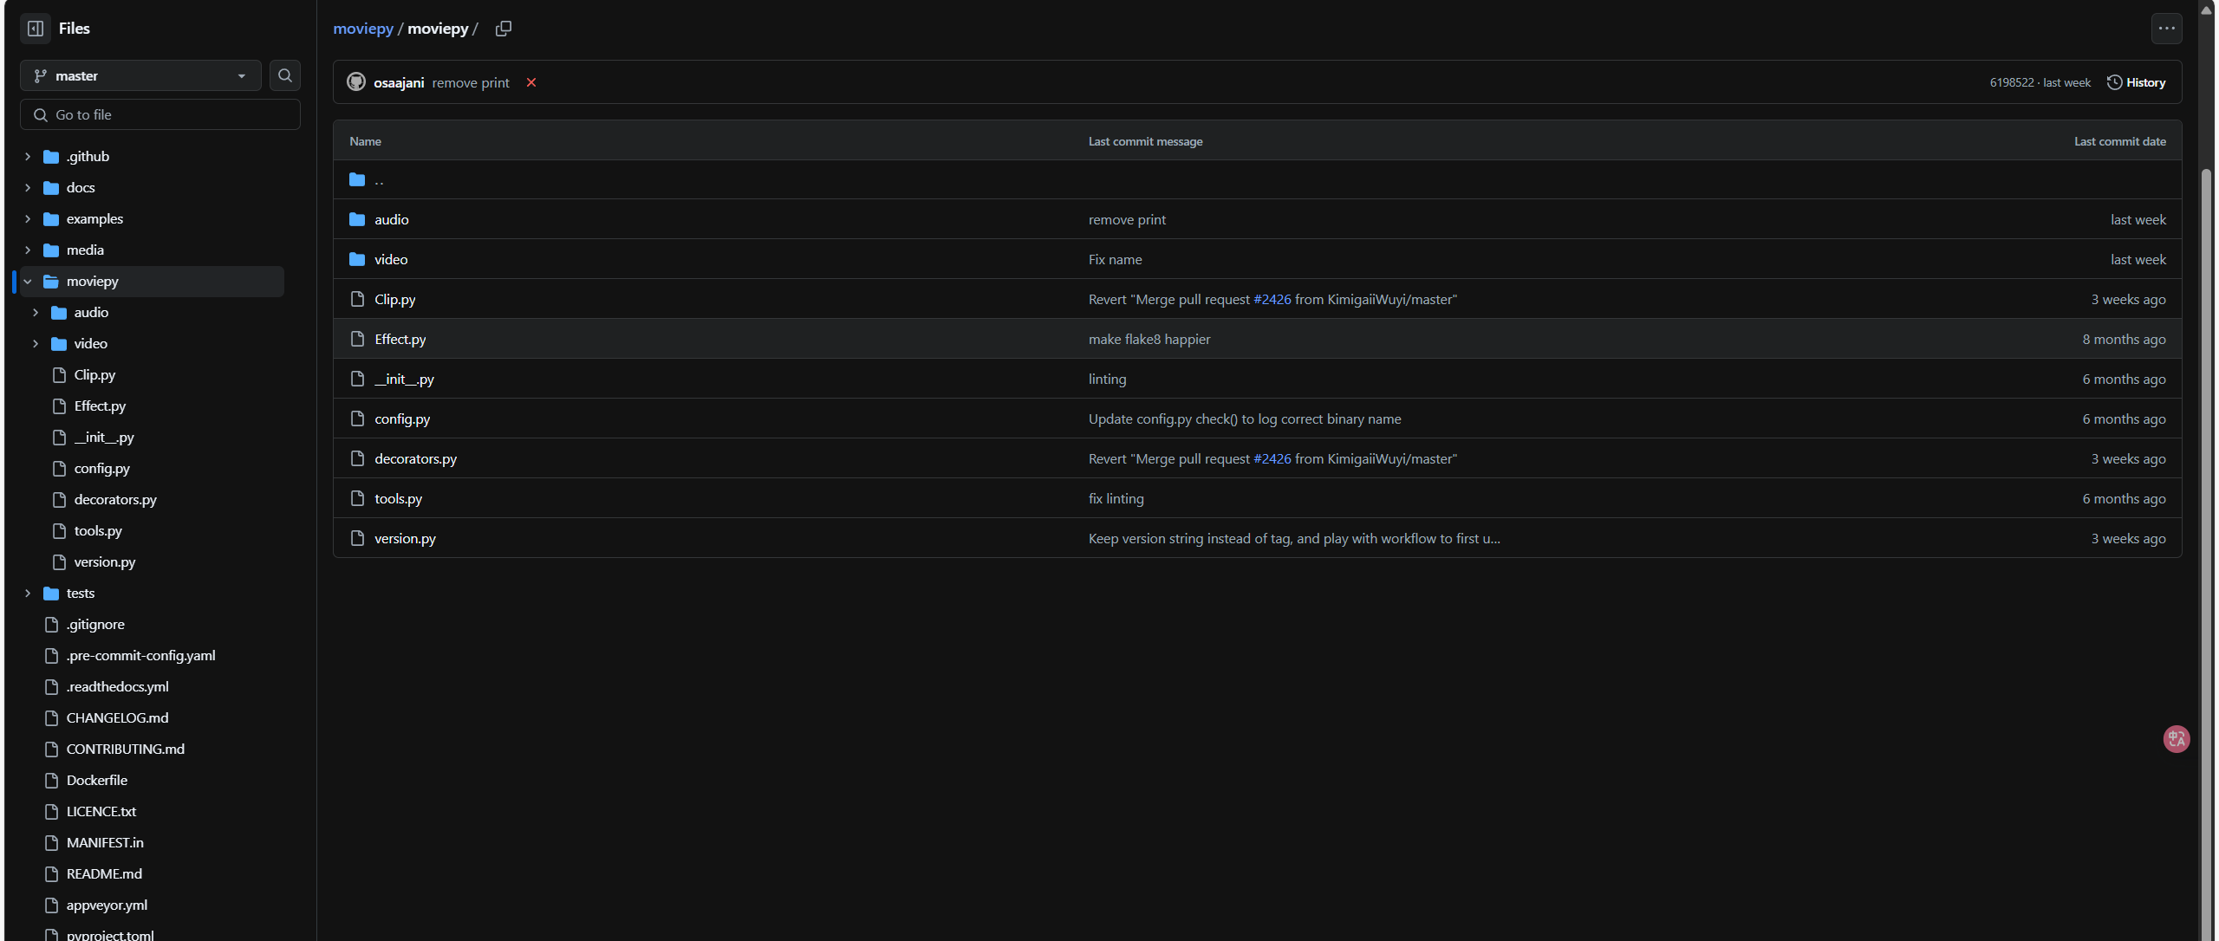The image size is (2219, 941).
Task: Collapse the moviepy folder tree
Action: click(x=27, y=281)
